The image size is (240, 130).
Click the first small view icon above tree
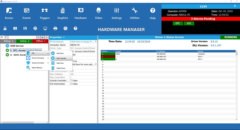pyautogui.click(x=2, y=37)
